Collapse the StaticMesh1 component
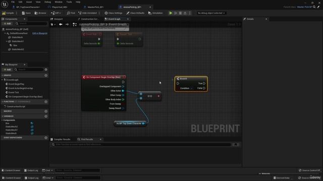323x181 pixels. tap(7, 41)
